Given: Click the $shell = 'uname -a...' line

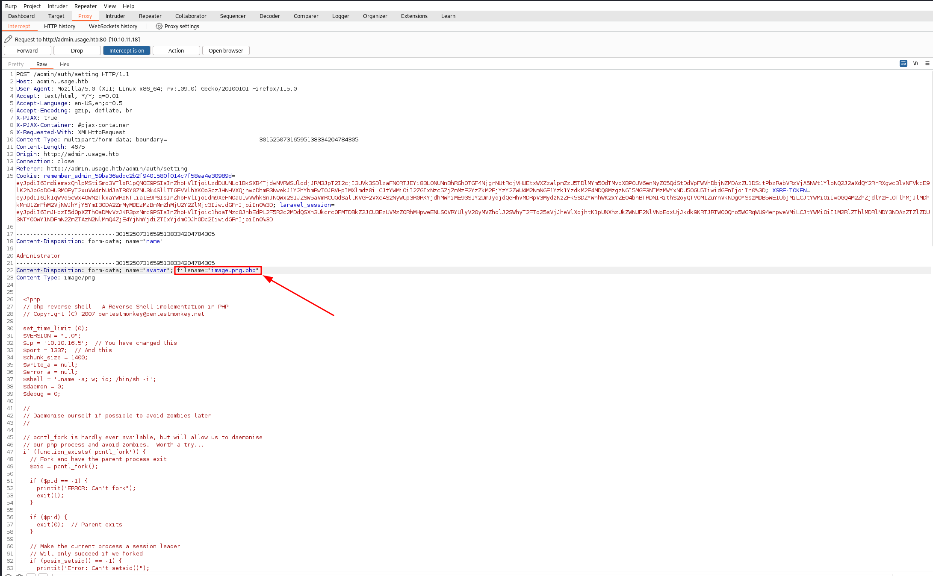Looking at the screenshot, I should pyautogui.click(x=90, y=379).
